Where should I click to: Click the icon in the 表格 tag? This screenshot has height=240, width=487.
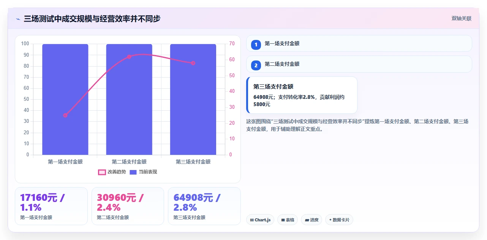(x=283, y=220)
